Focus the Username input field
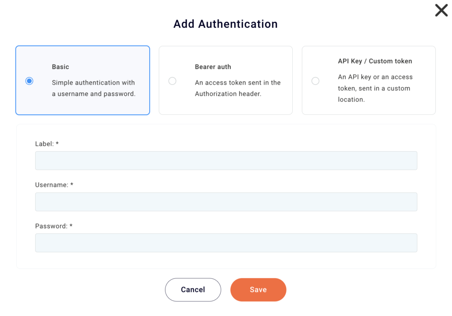The width and height of the screenshot is (452, 316). coord(226,202)
